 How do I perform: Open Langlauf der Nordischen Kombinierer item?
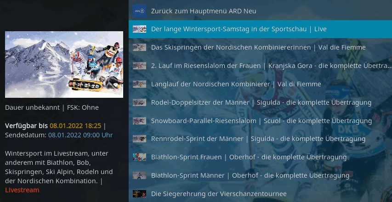(260, 84)
